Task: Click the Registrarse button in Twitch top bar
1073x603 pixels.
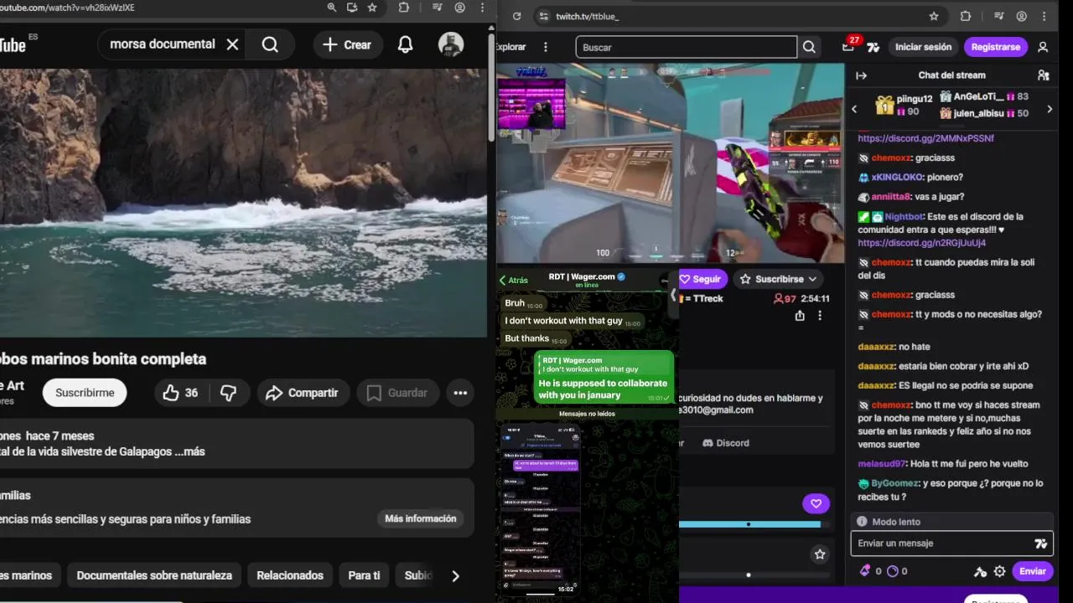Action: (996, 47)
